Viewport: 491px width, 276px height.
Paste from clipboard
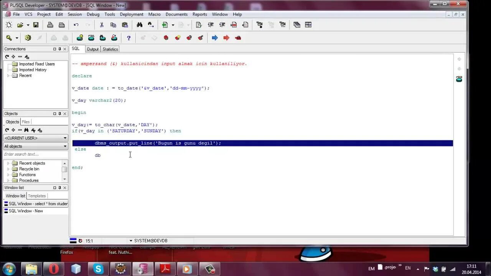coord(125,25)
